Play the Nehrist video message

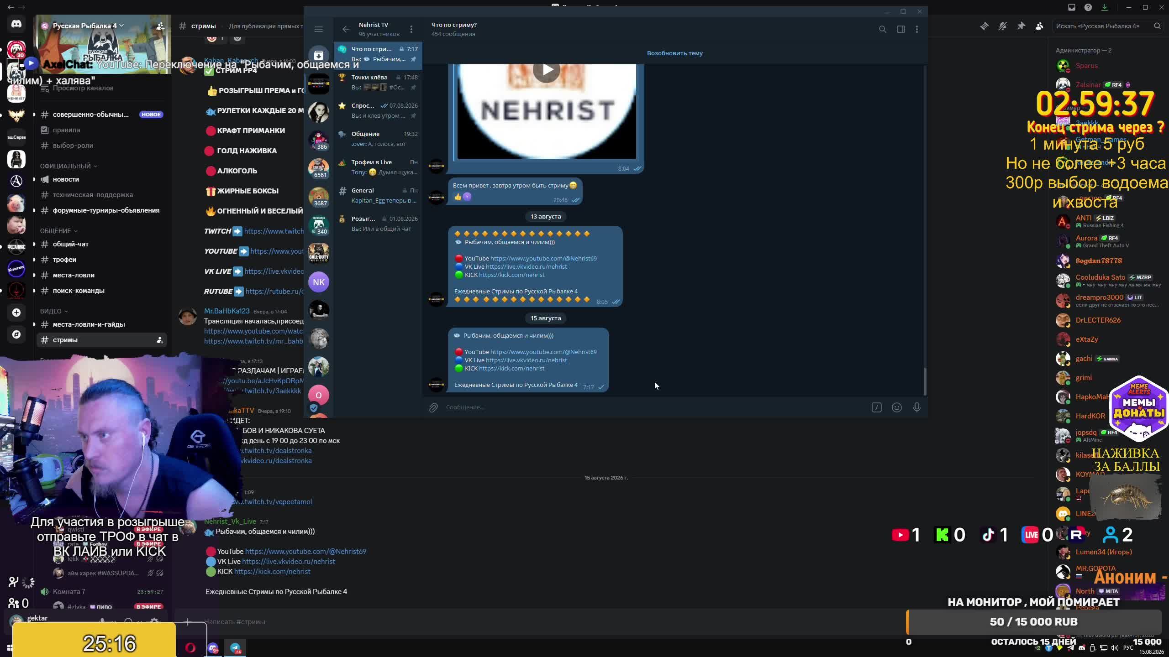coord(547,70)
